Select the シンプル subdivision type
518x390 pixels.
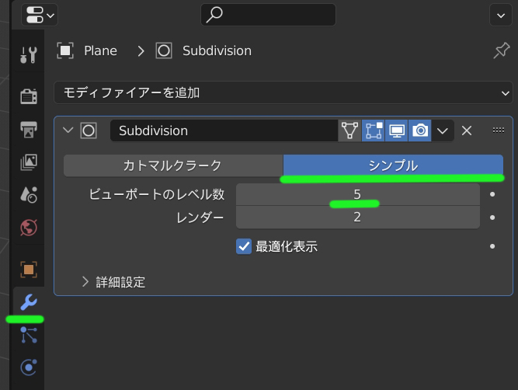pos(393,165)
